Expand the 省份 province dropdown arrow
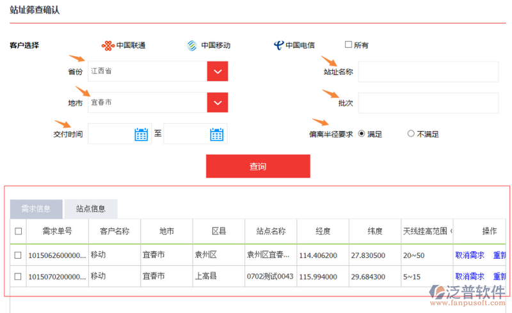The image size is (512, 313). click(x=218, y=72)
